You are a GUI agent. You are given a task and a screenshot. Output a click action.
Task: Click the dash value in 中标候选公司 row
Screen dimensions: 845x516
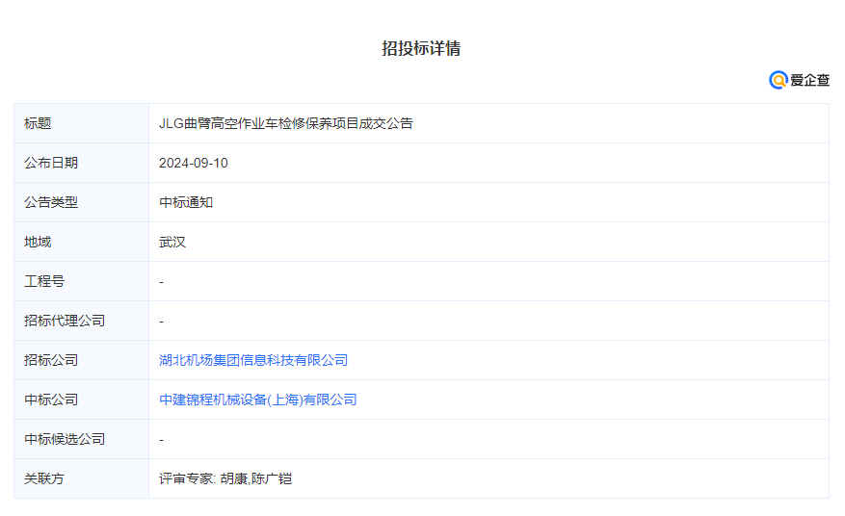(161, 440)
